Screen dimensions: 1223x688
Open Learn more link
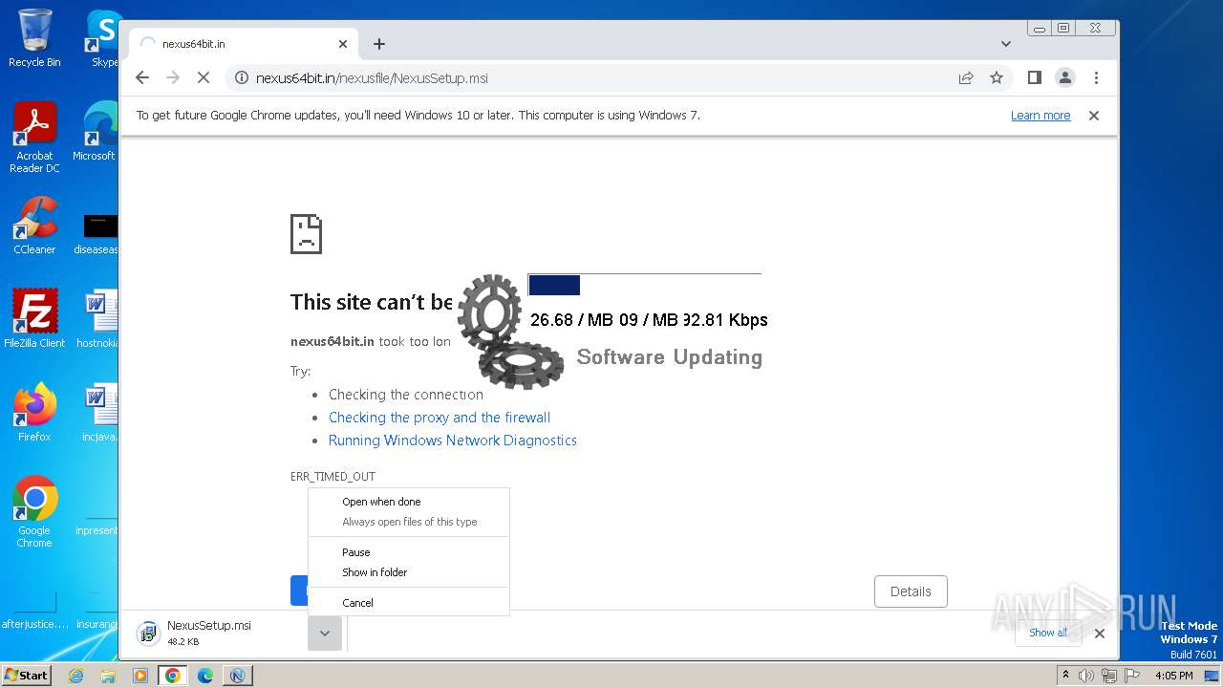(x=1041, y=115)
